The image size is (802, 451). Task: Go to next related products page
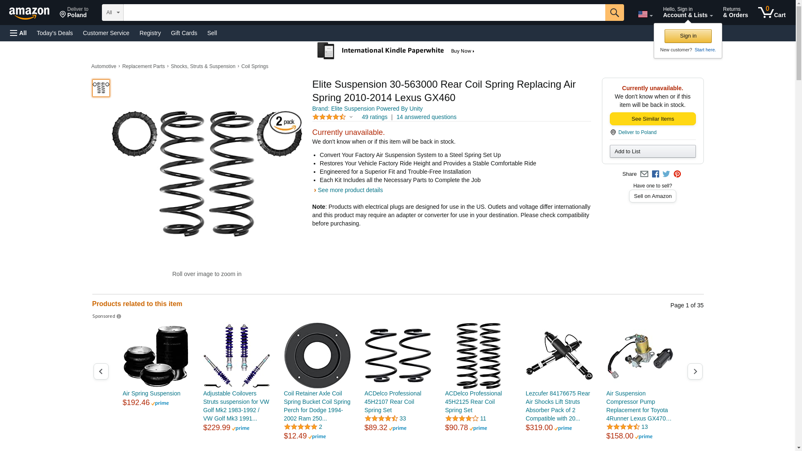(695, 371)
